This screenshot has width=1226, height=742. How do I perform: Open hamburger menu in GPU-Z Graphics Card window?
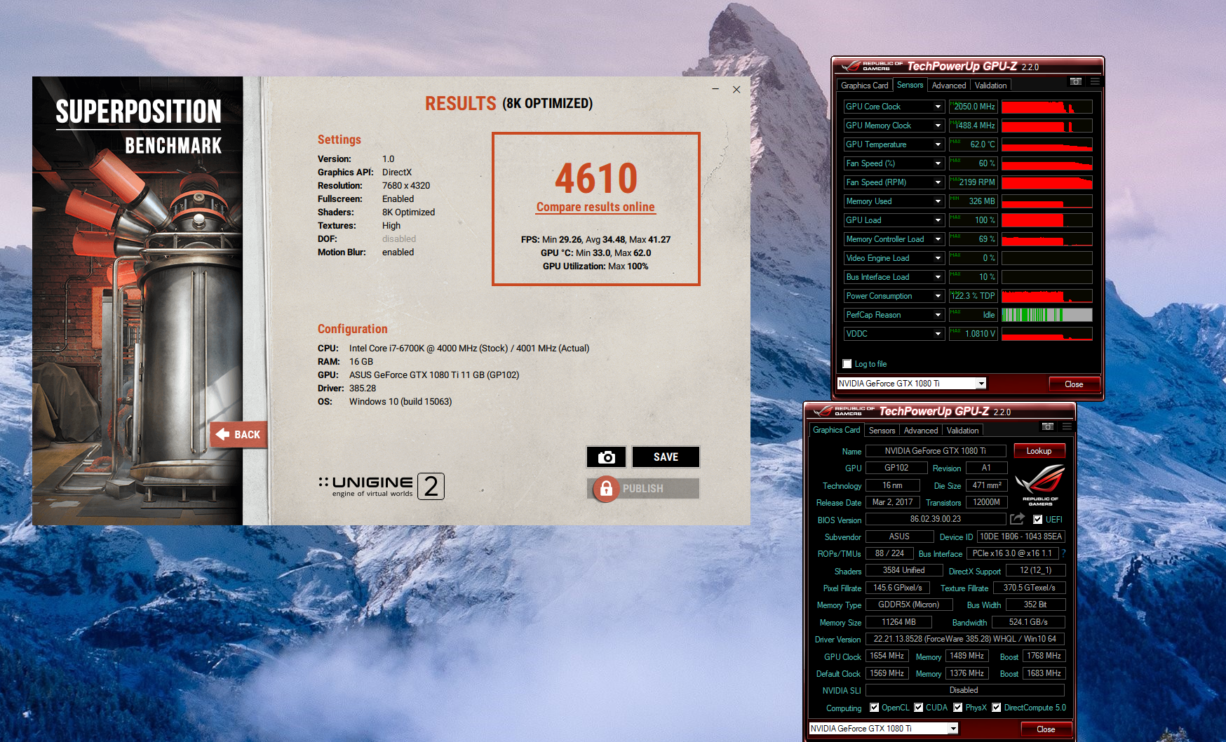1067,427
